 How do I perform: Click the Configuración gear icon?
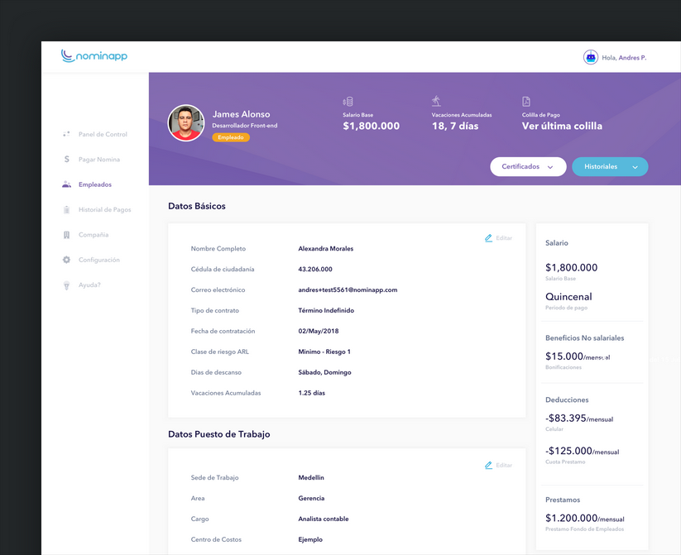click(66, 260)
